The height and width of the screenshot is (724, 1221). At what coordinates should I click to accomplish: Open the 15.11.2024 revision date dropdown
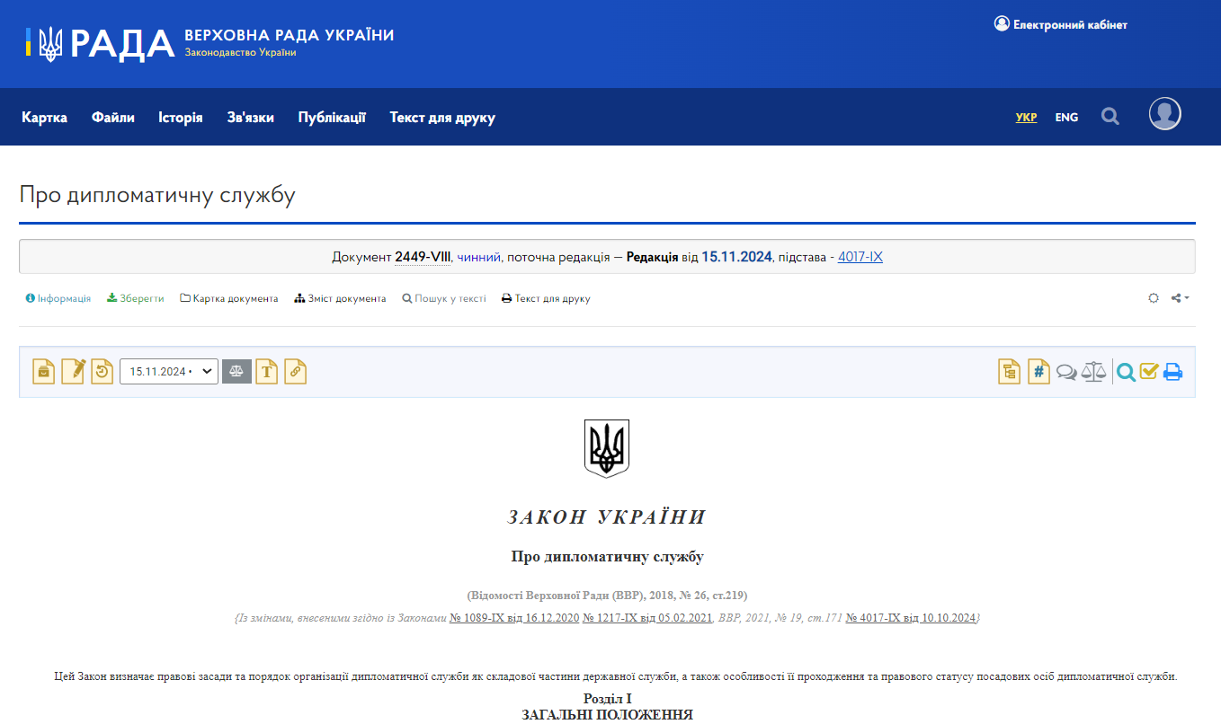click(x=168, y=371)
